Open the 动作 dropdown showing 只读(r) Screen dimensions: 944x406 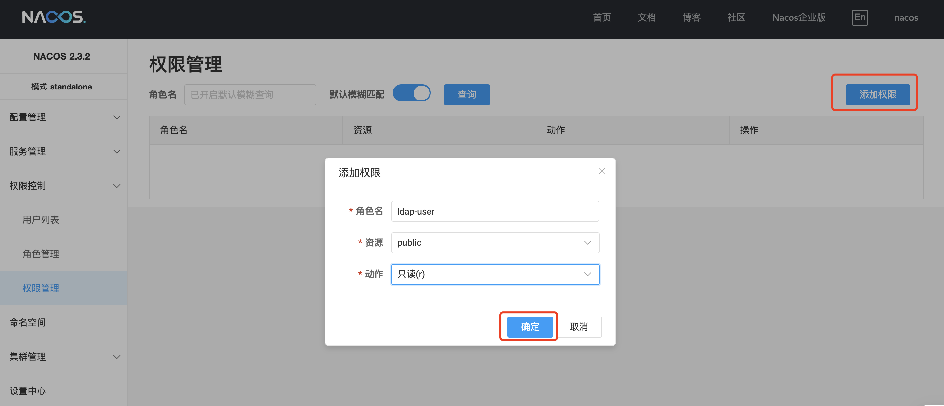(495, 274)
